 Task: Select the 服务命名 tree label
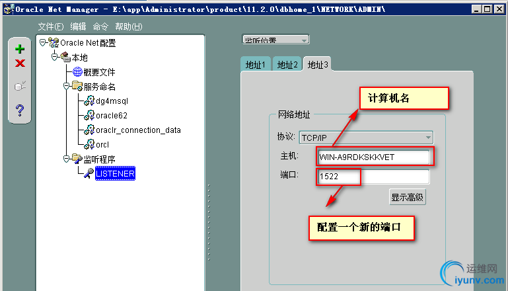(100, 87)
